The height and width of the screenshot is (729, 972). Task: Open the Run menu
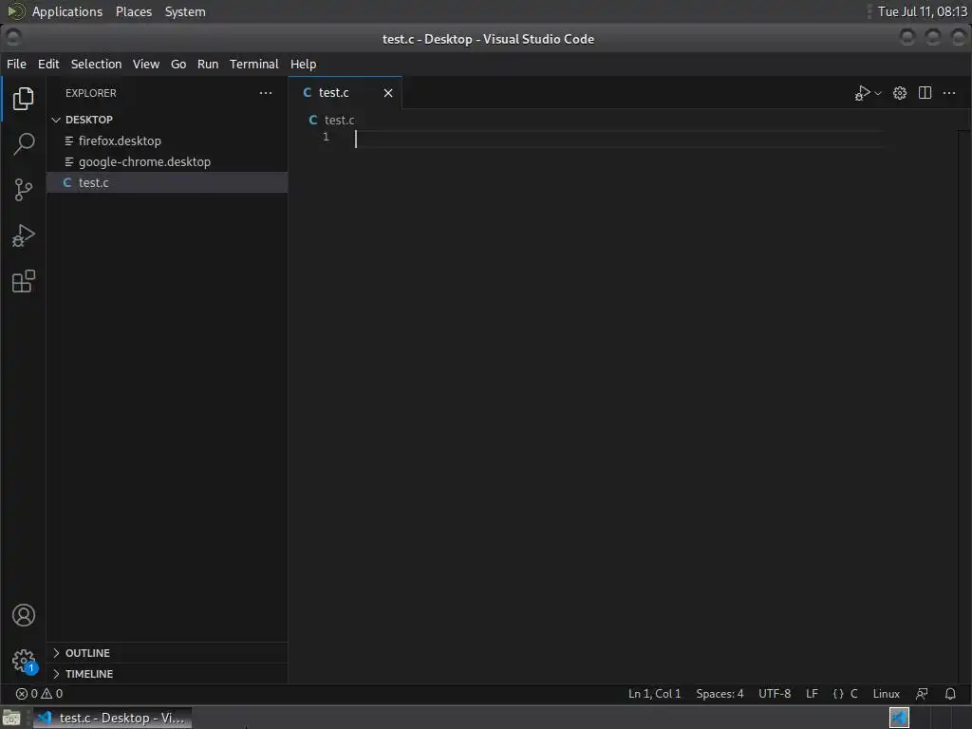pyautogui.click(x=208, y=64)
